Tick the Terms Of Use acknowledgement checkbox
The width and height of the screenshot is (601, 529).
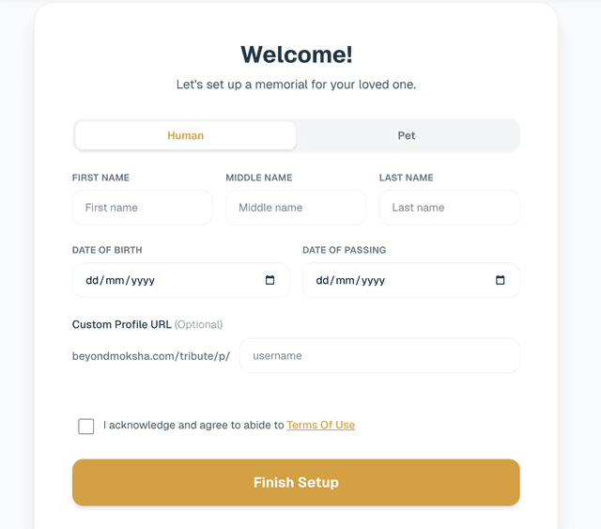pyautogui.click(x=86, y=427)
